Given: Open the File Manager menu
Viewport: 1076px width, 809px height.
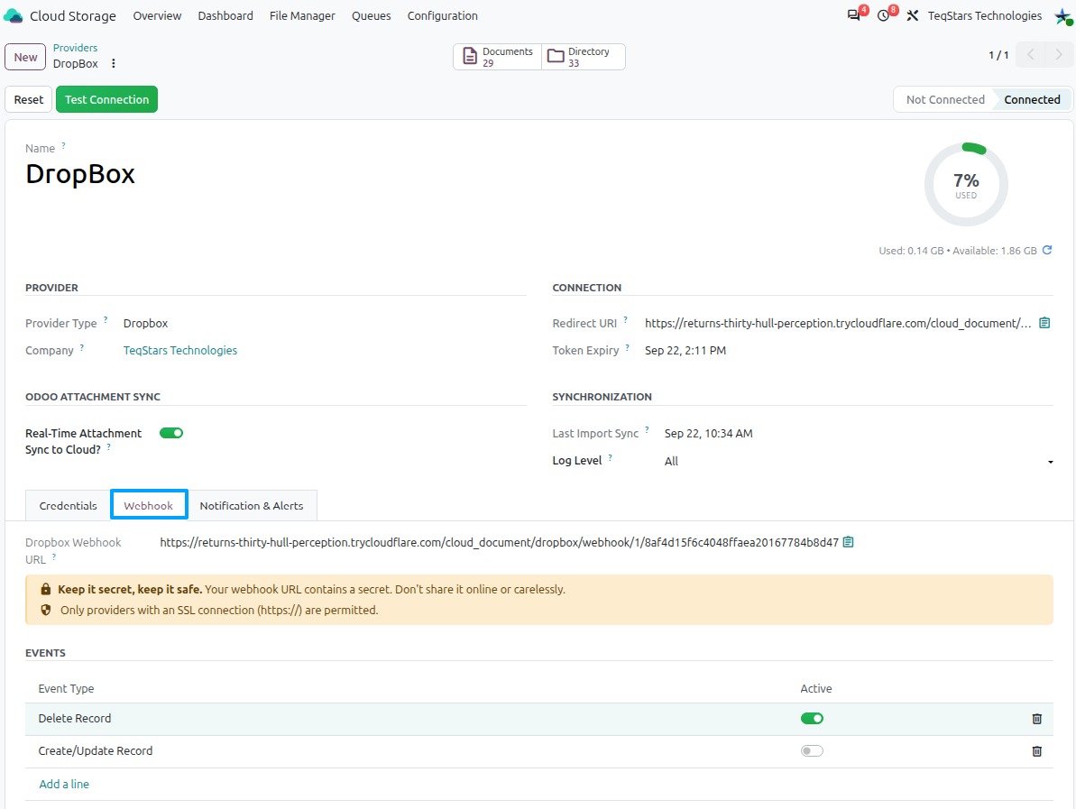Looking at the screenshot, I should click(x=302, y=15).
